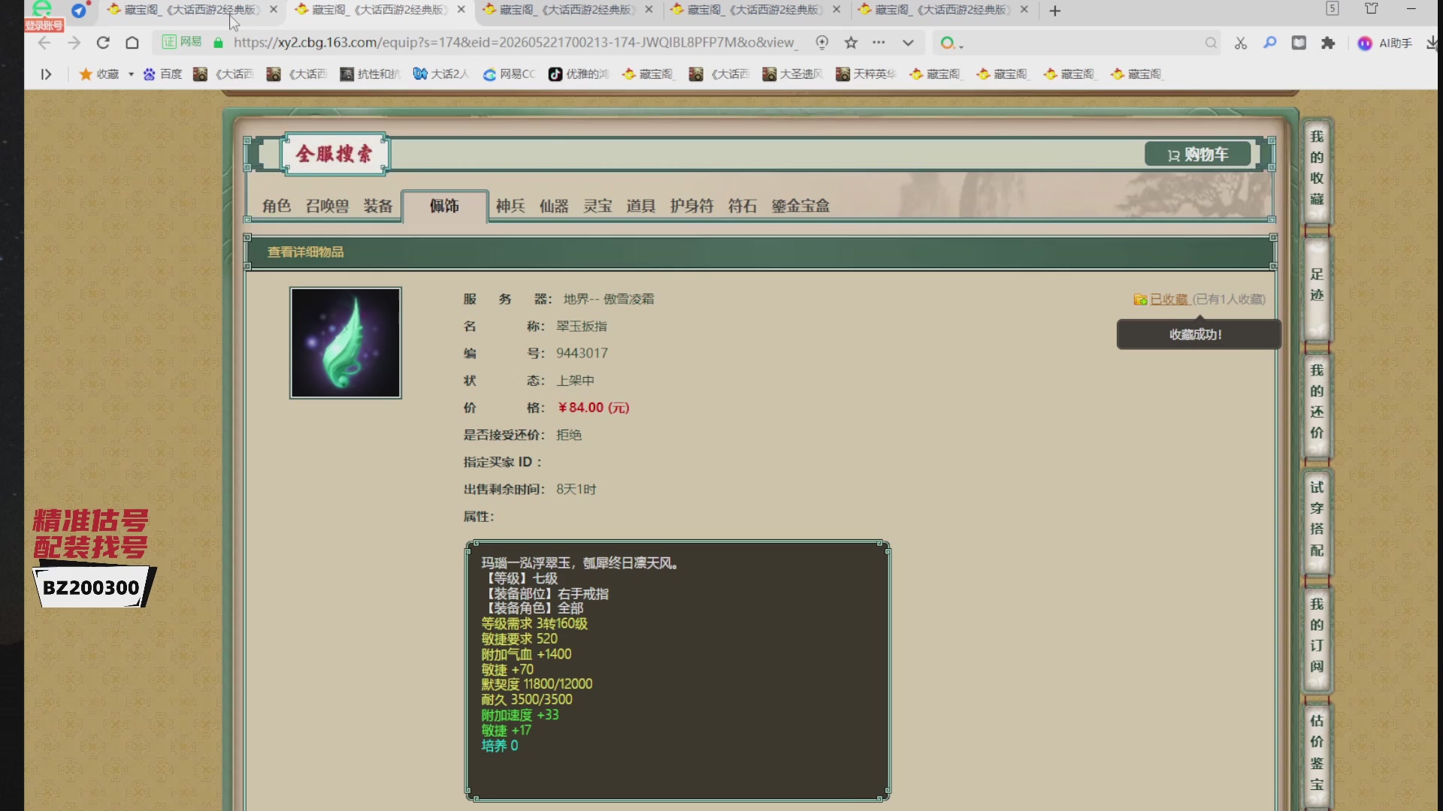
Task: Open the 大圣遗风 bookmark
Action: pyautogui.click(x=792, y=74)
